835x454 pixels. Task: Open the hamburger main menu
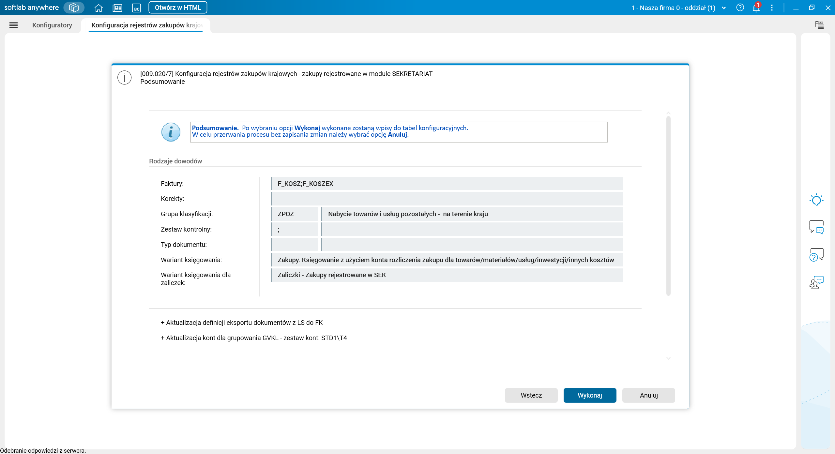coord(13,25)
